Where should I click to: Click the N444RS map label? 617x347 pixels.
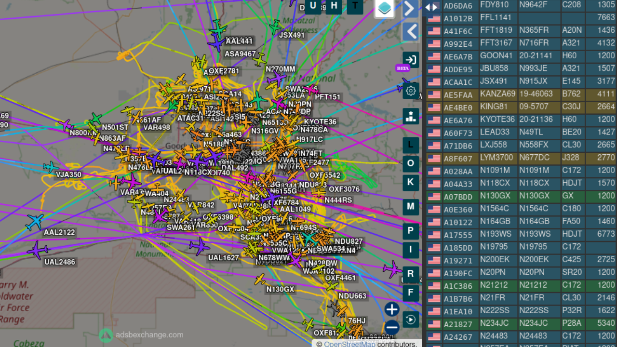tap(338, 200)
